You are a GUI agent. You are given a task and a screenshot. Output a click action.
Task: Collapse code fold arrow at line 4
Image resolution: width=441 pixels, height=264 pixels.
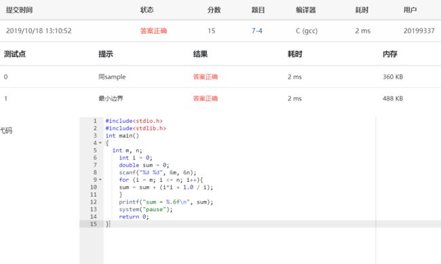100,143
